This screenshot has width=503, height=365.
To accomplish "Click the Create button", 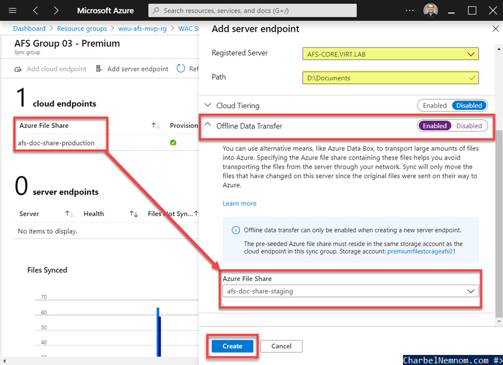I will [232, 346].
